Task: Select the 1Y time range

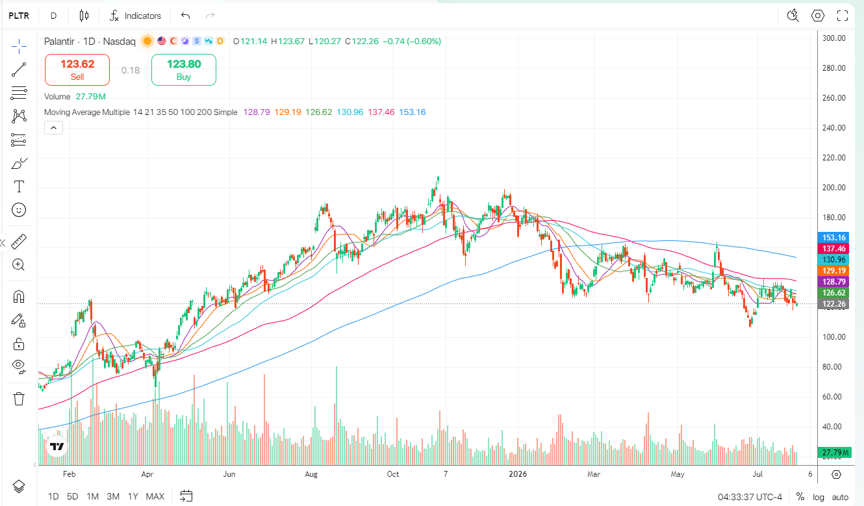Action: [133, 496]
